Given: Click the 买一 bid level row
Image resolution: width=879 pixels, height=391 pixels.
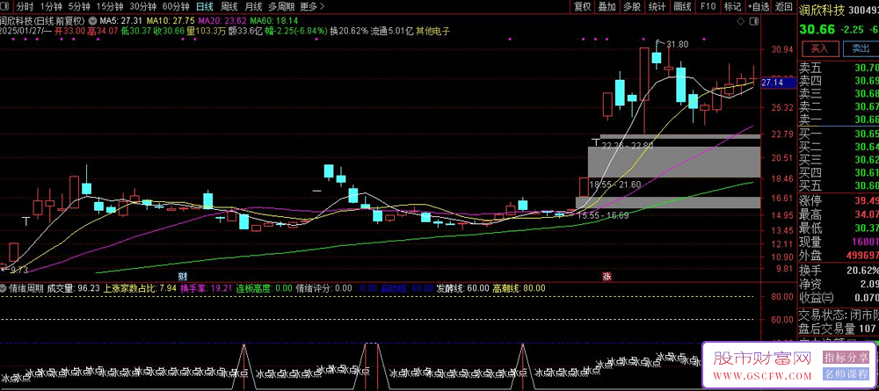Looking at the screenshot, I should tap(838, 134).
